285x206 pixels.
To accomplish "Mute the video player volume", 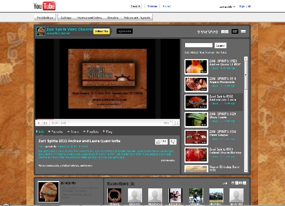I will click(45, 123).
